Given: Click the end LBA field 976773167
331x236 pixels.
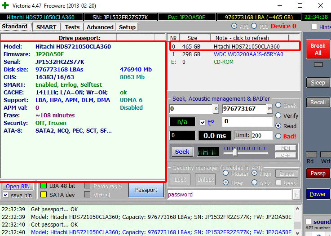Looking at the screenshot, I should click(244, 109).
